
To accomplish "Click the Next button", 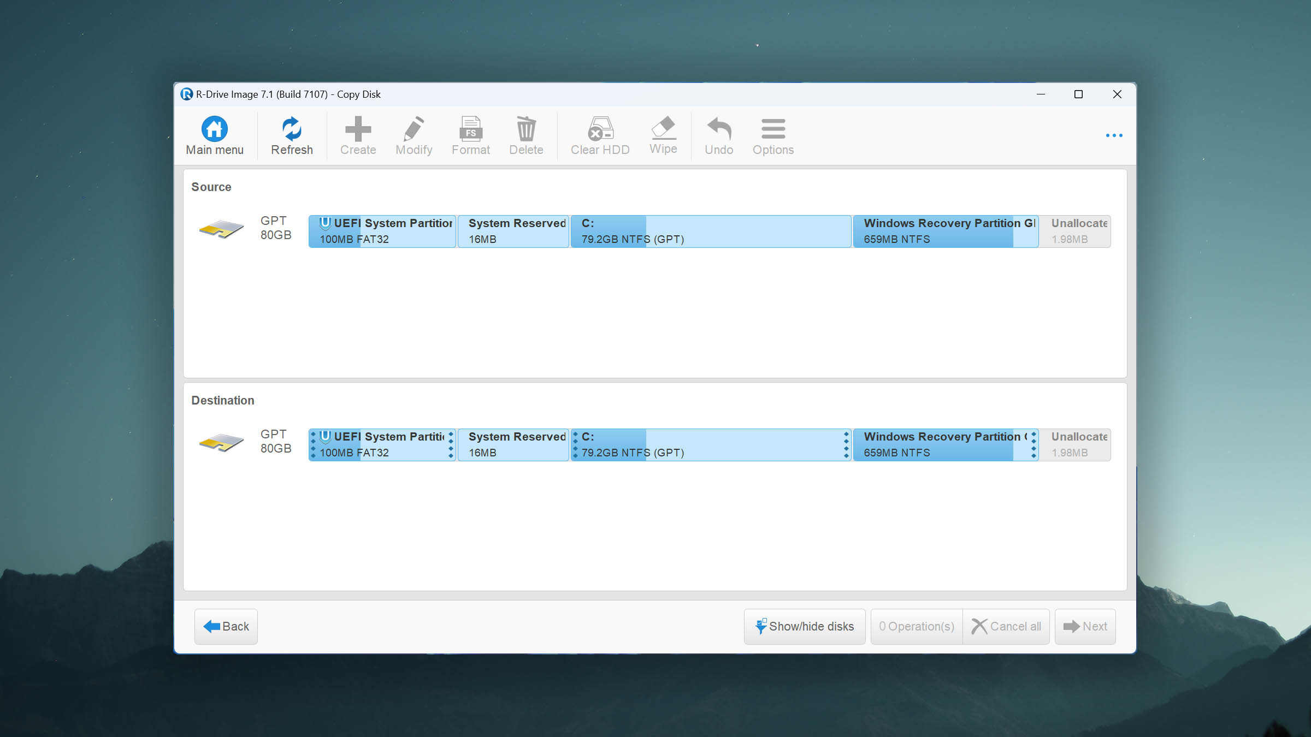I will [x=1085, y=627].
